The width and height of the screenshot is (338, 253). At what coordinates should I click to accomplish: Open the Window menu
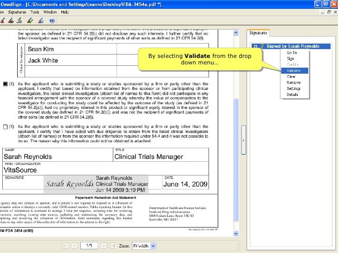(x=50, y=12)
